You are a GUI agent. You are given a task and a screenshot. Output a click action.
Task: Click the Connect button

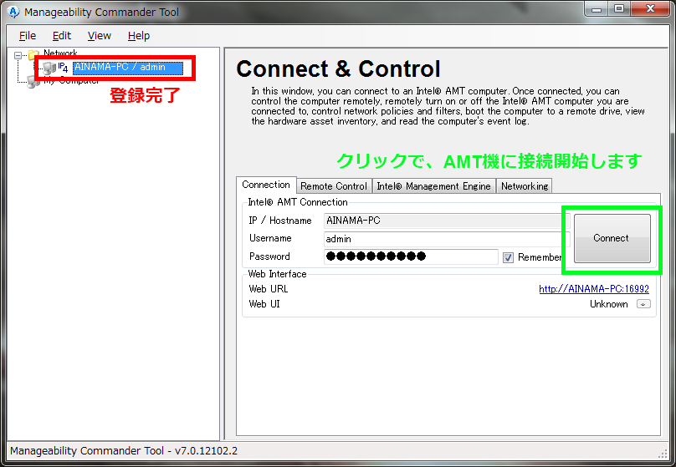coord(612,238)
